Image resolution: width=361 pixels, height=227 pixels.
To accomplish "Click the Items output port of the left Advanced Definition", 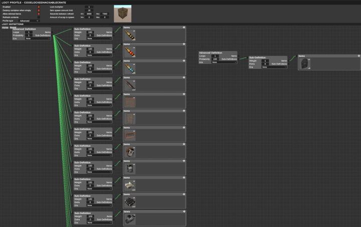I will [x=52, y=32].
